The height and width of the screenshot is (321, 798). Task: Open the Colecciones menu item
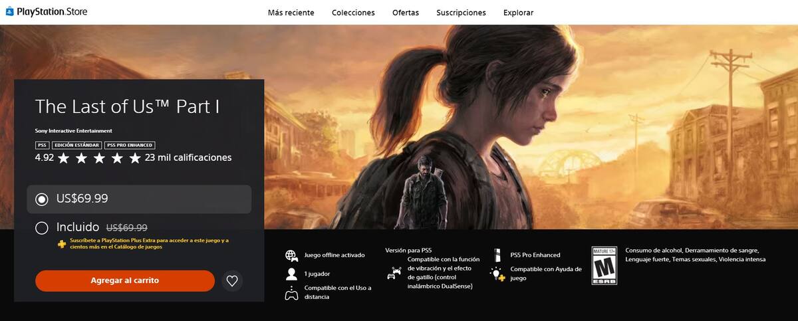(x=353, y=13)
